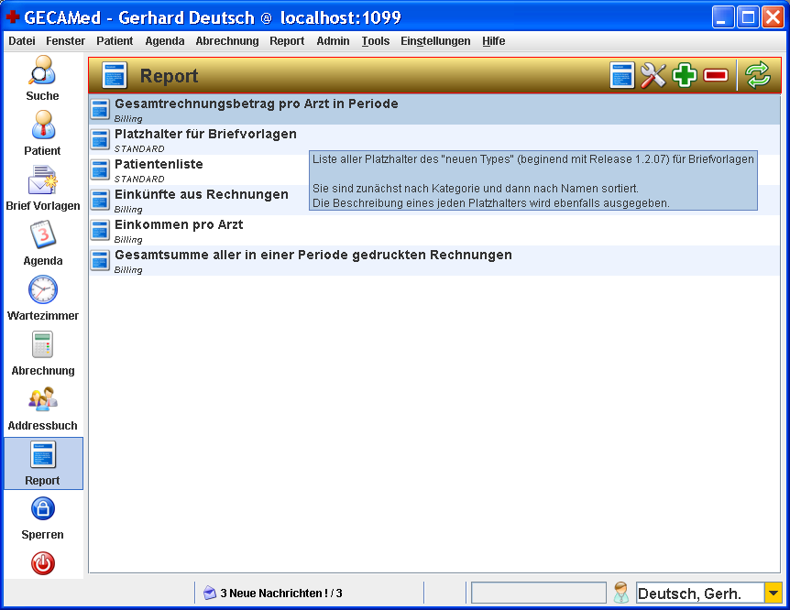
Task: Click the 3 Neue Nachrichten notification
Action: 273,594
